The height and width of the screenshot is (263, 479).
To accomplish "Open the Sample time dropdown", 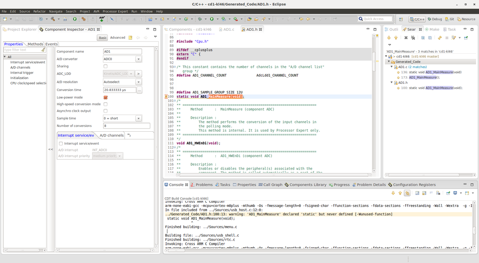I will (138, 118).
